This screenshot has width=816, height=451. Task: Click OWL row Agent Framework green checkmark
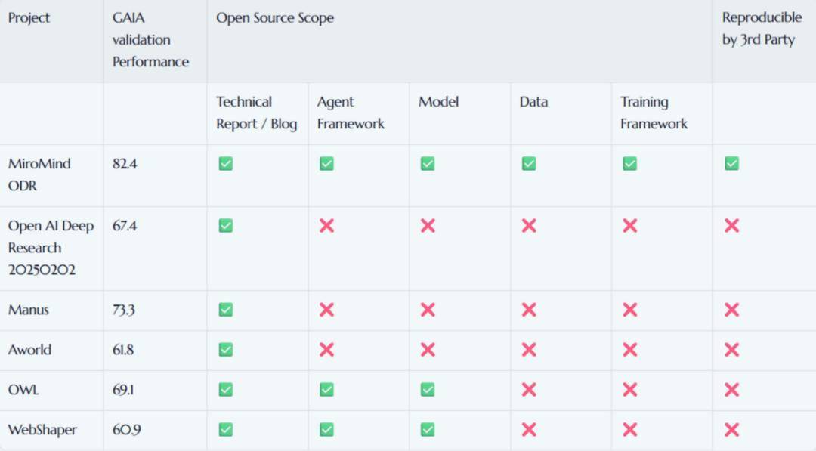click(x=326, y=390)
